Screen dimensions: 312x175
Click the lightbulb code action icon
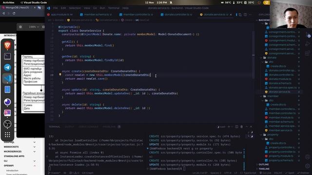pyautogui.click(x=60, y=75)
